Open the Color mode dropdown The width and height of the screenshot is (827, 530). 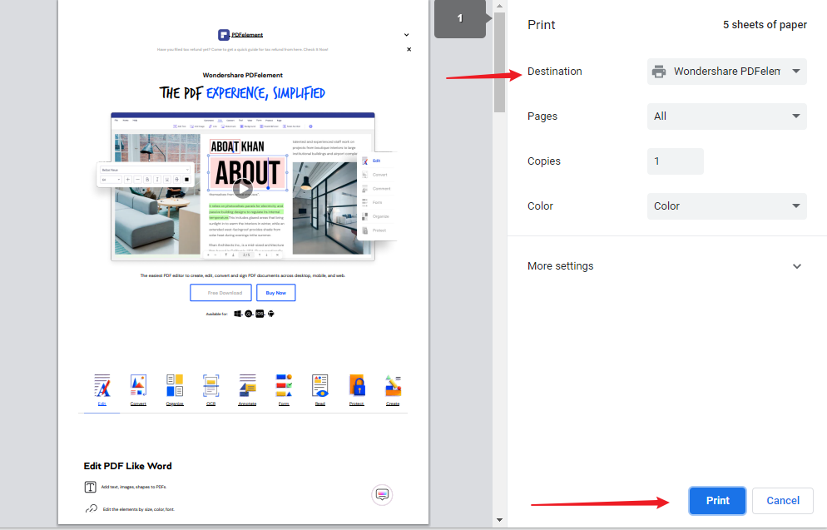coord(726,206)
